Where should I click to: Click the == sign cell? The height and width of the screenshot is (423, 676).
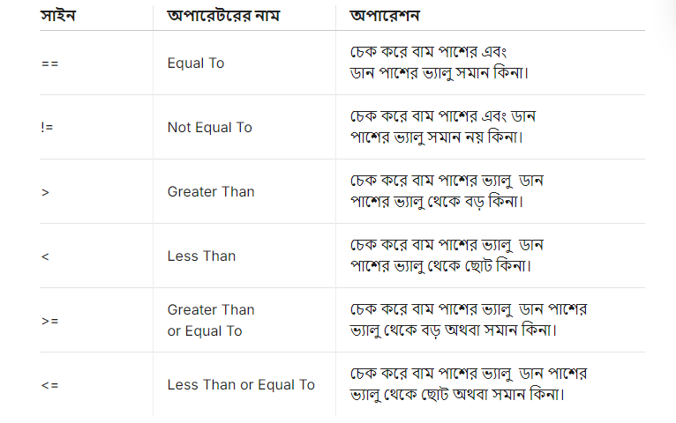pyautogui.click(x=49, y=63)
